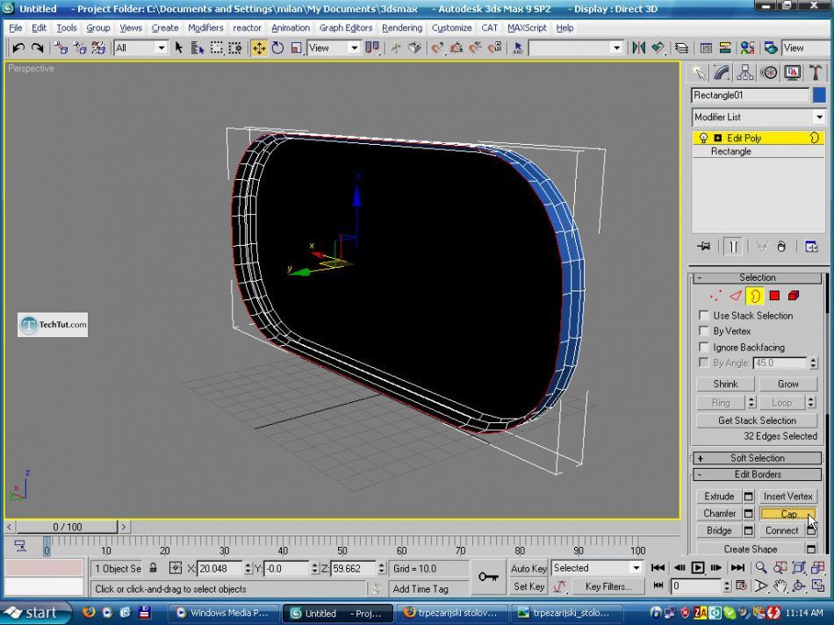Click the Key Filters button
The width and height of the screenshot is (834, 625).
pyautogui.click(x=608, y=586)
